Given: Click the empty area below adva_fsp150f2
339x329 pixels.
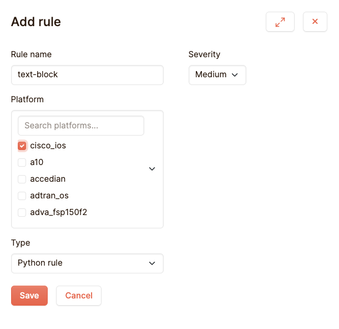Looking at the screenshot, I should point(87,223).
